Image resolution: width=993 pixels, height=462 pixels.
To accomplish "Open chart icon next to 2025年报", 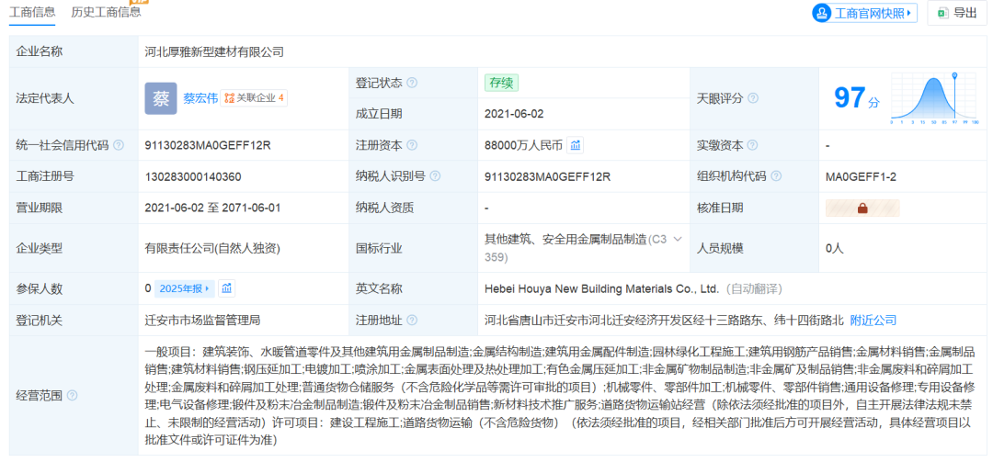I will [227, 288].
